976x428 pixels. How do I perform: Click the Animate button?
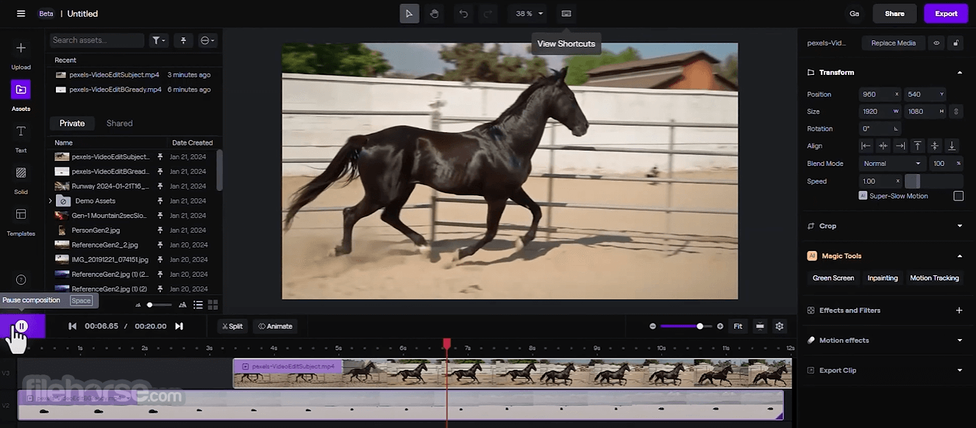point(275,326)
